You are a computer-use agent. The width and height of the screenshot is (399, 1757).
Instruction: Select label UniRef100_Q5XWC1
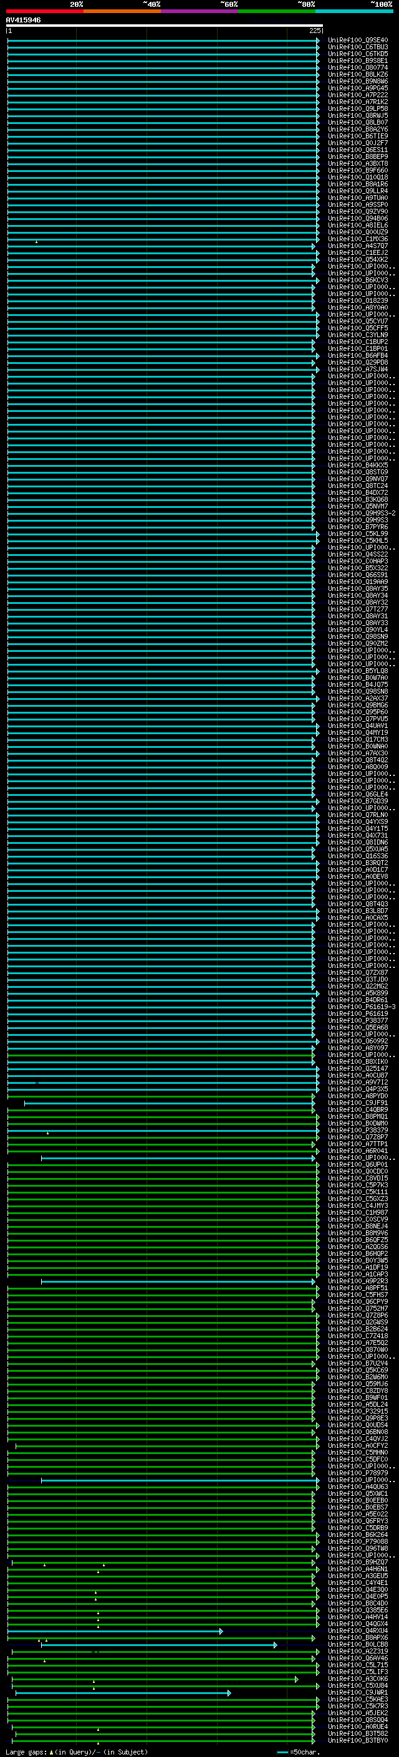(x=358, y=1494)
